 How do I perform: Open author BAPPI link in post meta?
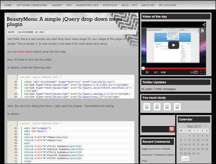click(11, 32)
